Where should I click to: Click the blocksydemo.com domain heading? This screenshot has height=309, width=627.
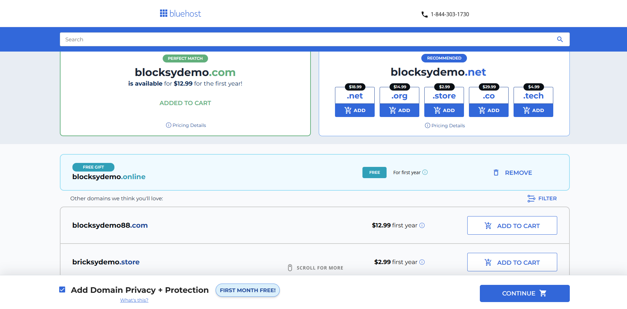(x=185, y=72)
